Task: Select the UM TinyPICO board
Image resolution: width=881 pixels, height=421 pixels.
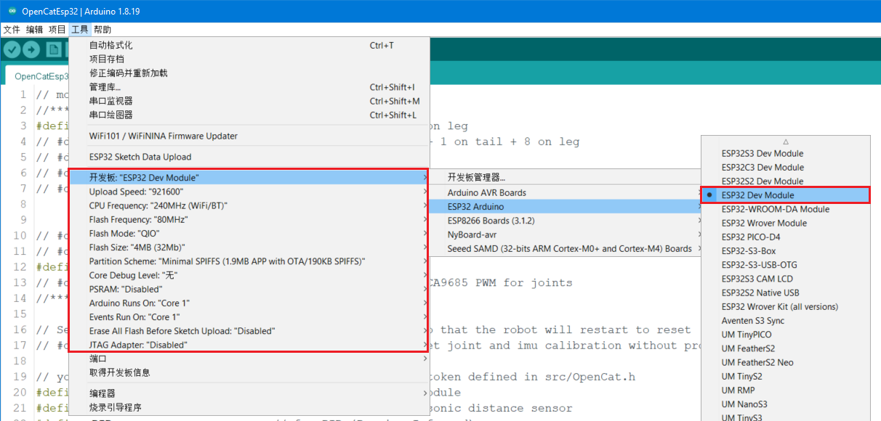Action: coord(786,335)
